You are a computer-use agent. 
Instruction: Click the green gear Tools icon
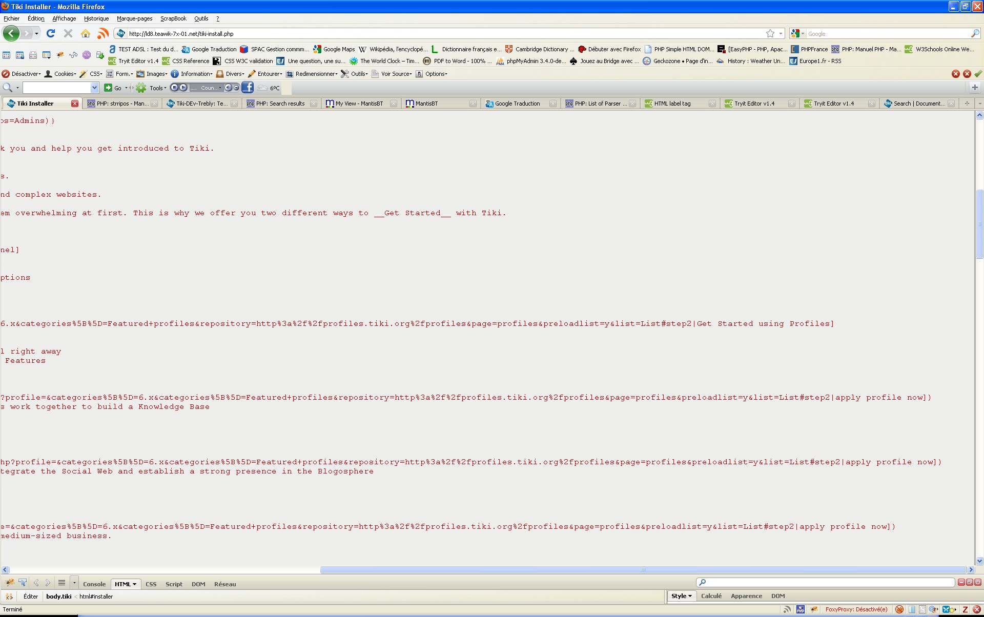coord(141,88)
